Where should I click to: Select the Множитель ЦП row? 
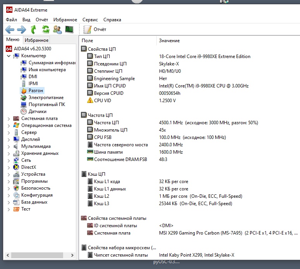tap(190, 130)
